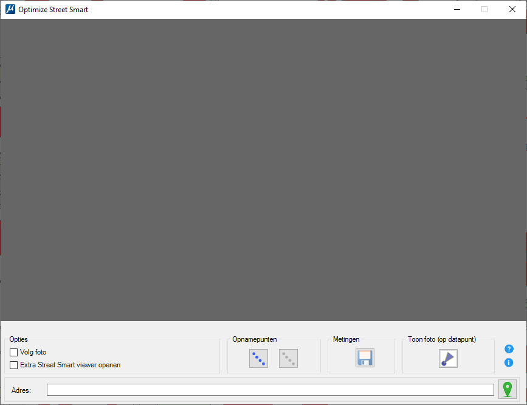Click the grey Street Smart viewer area
527x405 pixels.
(264, 170)
